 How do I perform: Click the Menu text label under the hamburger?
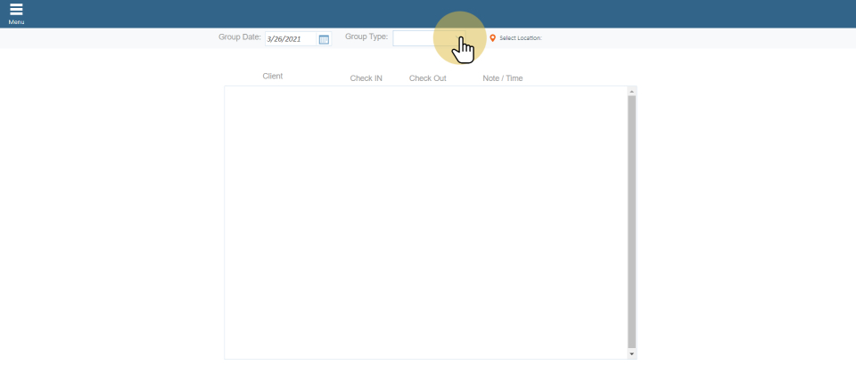16,22
